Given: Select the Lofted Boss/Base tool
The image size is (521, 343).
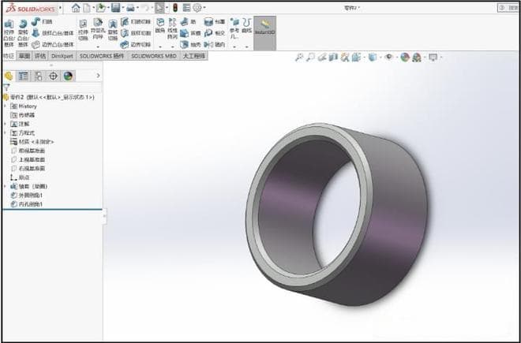Looking at the screenshot, I should click(x=53, y=33).
